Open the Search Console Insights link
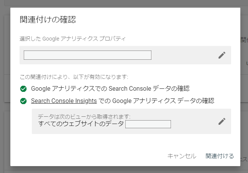The image size is (248, 173). 64,101
